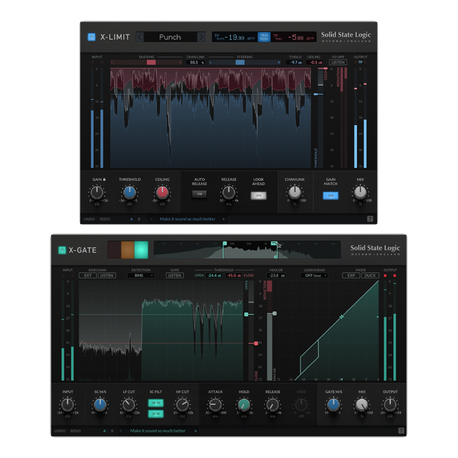Click the SC M/S blue knob
Screen dimensions: 458x458
[x=100, y=405]
